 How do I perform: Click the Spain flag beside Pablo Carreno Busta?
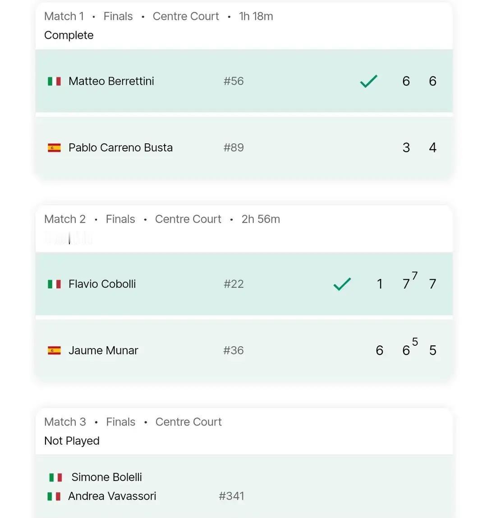pos(54,148)
